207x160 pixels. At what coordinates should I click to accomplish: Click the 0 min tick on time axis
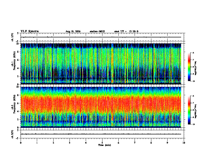coord(21,143)
